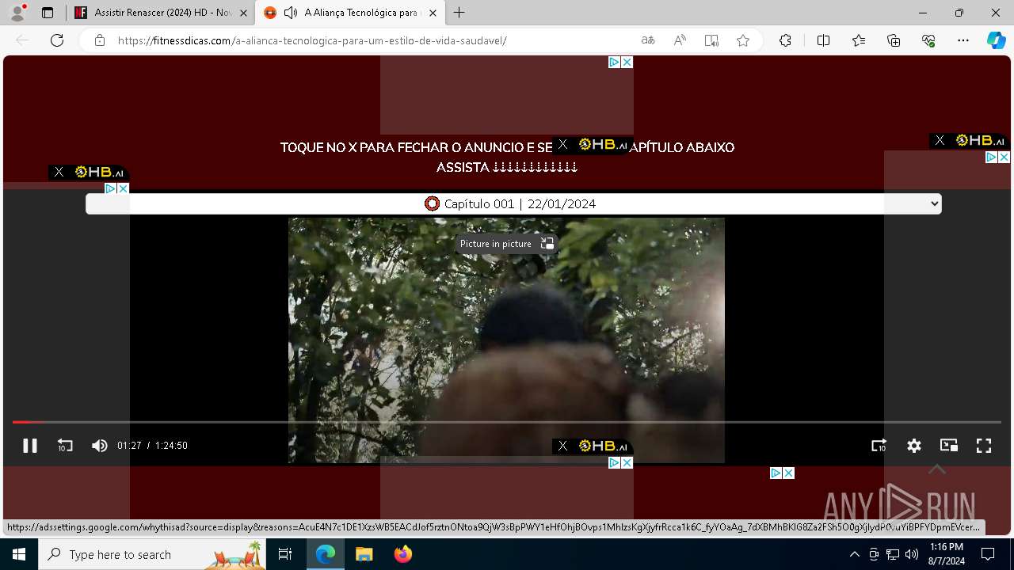Close the HB.ai ad over the video bottom
The image size is (1014, 570).
(562, 446)
